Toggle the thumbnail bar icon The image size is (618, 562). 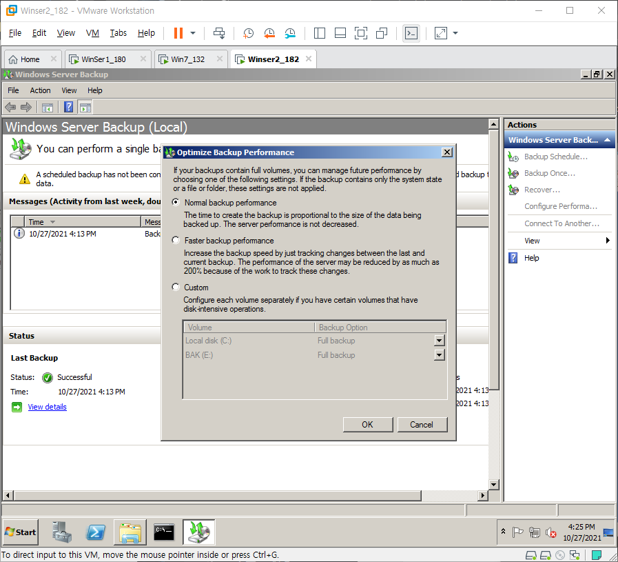click(x=340, y=33)
